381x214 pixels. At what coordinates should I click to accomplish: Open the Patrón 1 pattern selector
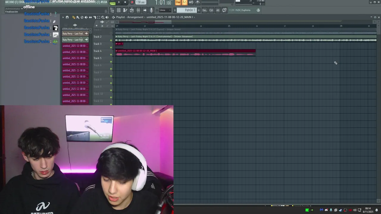pos(187,10)
